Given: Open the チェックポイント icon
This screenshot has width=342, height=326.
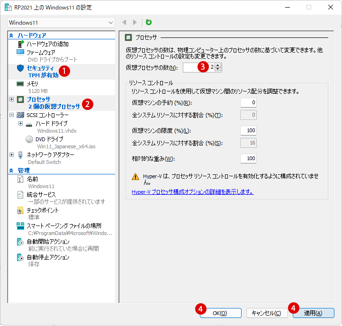Looking at the screenshot, I should pos(20,210).
